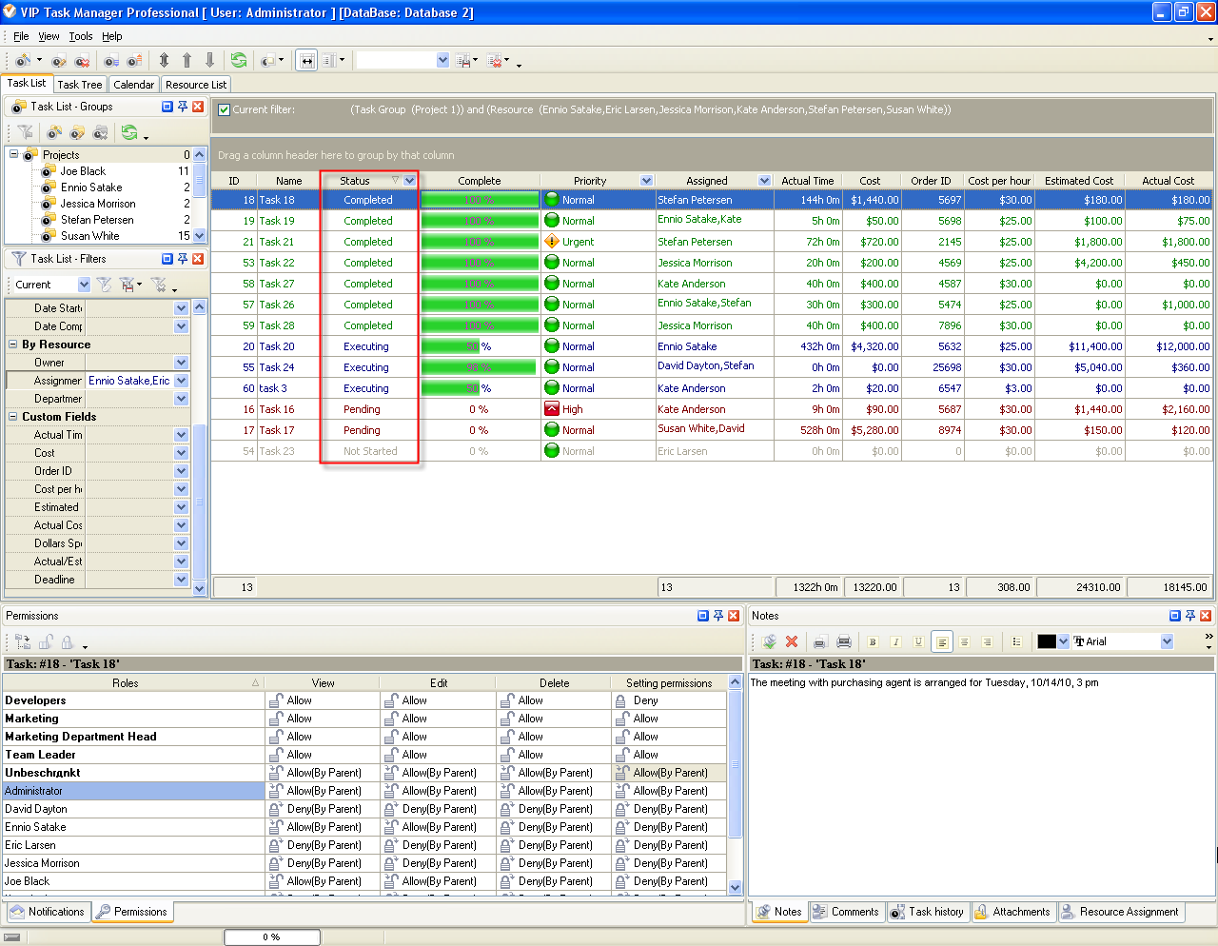Viewport: 1218px width, 946px height.
Task: Click the move task up arrow icon
Action: tap(187, 60)
